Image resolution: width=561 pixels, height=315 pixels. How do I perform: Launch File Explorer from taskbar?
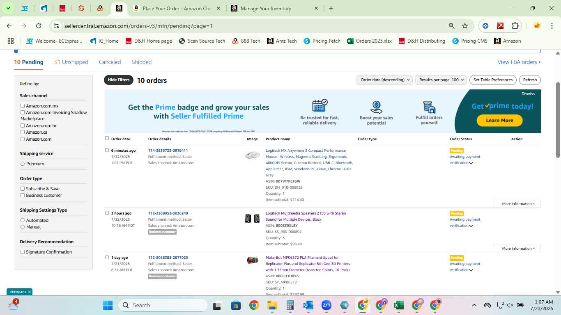(272, 305)
